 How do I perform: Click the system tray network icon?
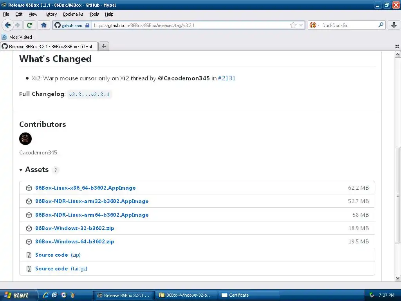click(x=372, y=295)
